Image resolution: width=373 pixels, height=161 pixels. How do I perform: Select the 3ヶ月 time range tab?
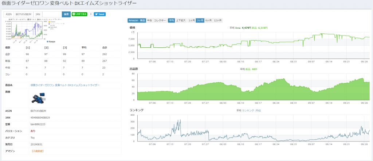click(x=200, y=21)
